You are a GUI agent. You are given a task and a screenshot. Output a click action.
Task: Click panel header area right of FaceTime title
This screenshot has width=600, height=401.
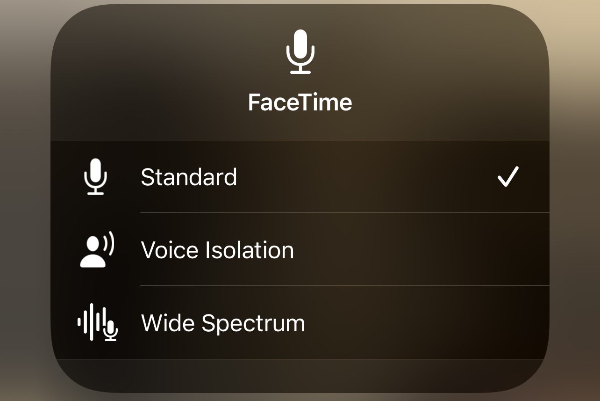tap(444, 102)
